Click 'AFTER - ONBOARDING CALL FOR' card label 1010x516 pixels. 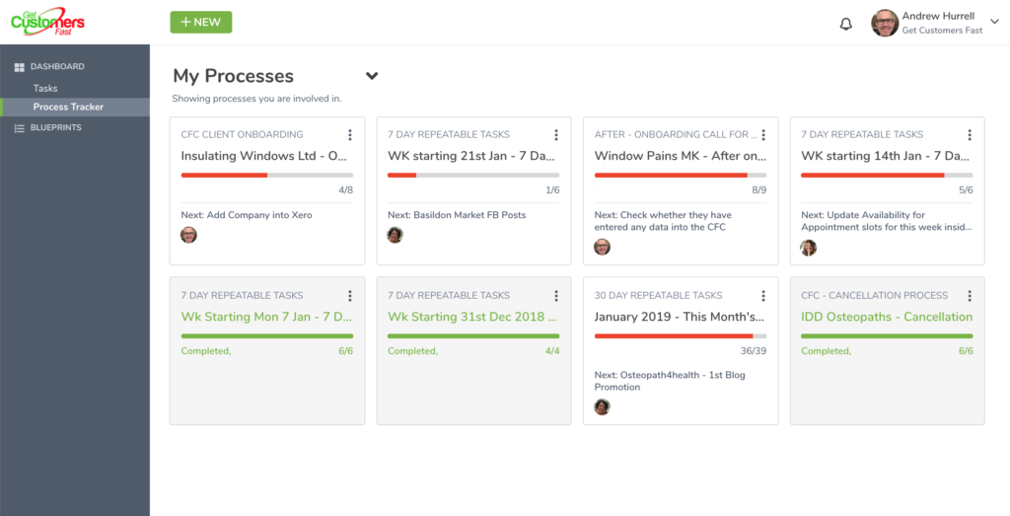pyautogui.click(x=676, y=134)
